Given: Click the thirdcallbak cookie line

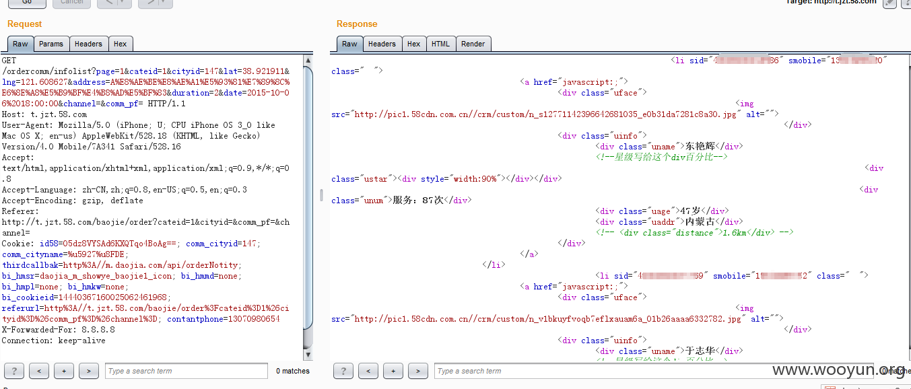Looking at the screenshot, I should [121, 265].
